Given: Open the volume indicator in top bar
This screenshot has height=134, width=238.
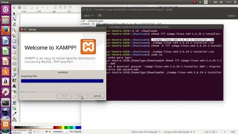Looking at the screenshot, I should coord(221,2).
